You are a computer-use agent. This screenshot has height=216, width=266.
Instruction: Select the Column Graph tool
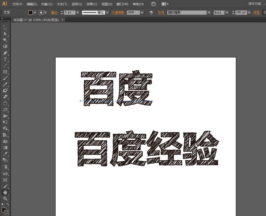[5, 173]
